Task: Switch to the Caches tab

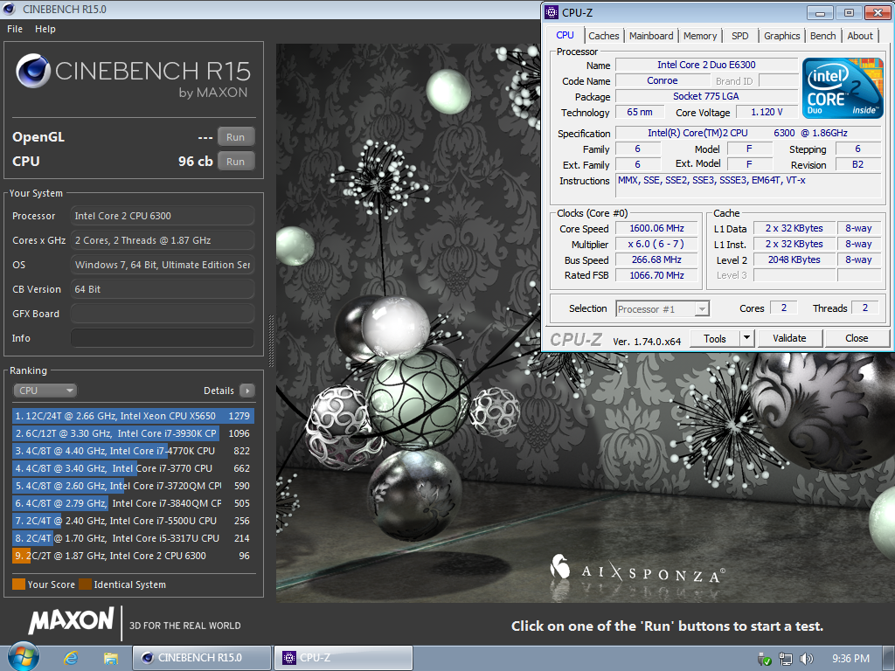Action: (603, 36)
